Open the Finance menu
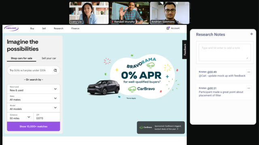Viewport: 259px width, 145px height. point(75,29)
